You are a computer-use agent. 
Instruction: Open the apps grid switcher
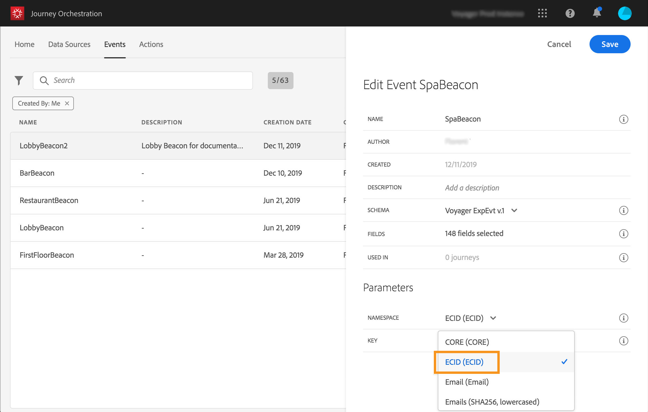click(x=542, y=13)
